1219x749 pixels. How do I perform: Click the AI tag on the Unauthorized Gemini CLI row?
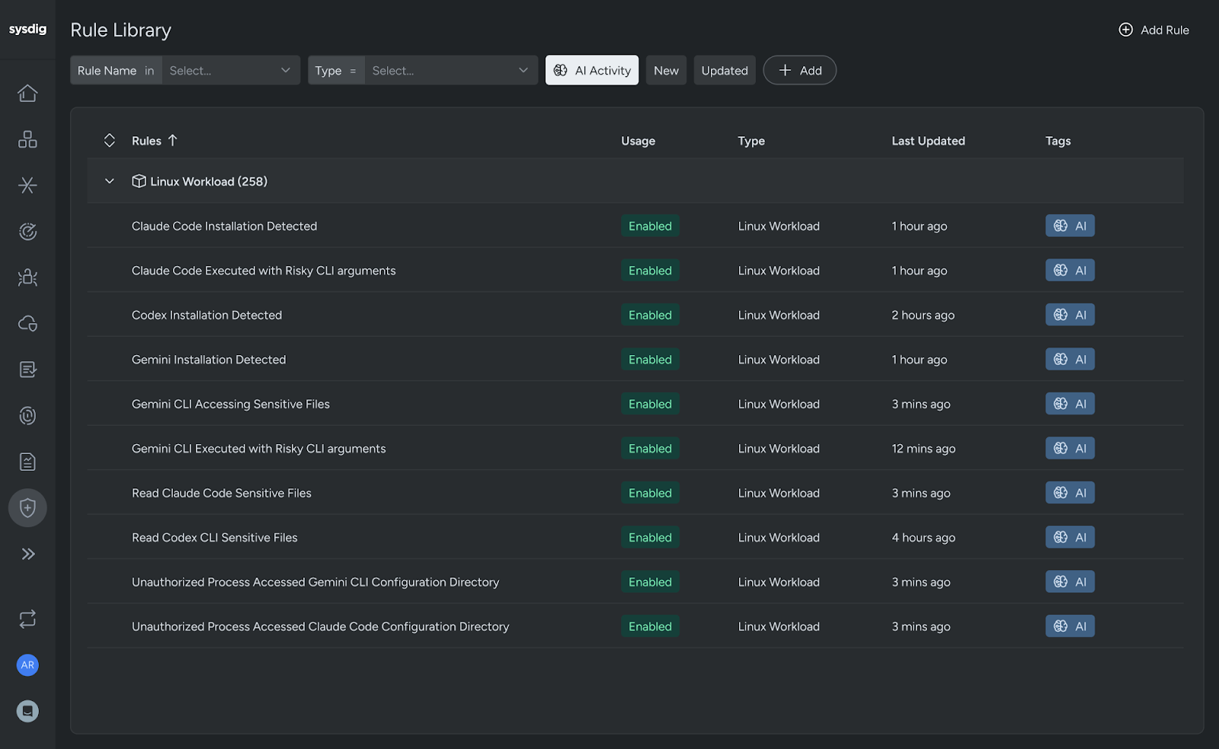pos(1070,582)
